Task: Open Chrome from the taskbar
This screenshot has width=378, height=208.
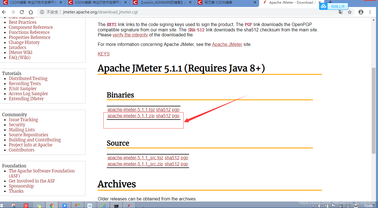Action: [52, 205]
